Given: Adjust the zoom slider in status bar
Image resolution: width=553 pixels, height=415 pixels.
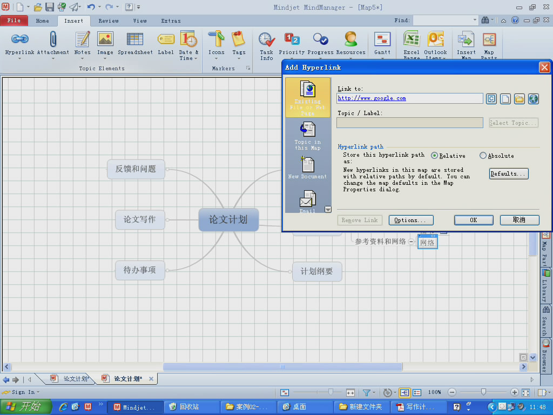Looking at the screenshot, I should point(483,392).
